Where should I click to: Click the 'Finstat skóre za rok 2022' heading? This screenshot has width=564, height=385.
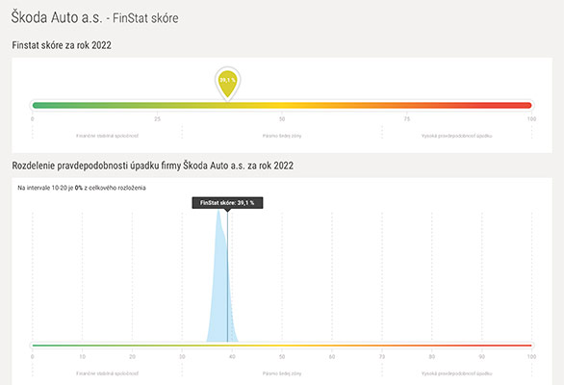(62, 45)
